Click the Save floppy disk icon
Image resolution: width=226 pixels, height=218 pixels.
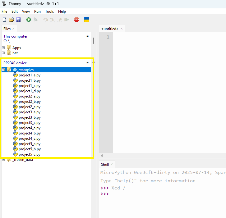(x=18, y=20)
